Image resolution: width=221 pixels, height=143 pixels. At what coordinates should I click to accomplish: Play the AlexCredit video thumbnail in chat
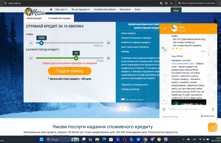(189, 102)
